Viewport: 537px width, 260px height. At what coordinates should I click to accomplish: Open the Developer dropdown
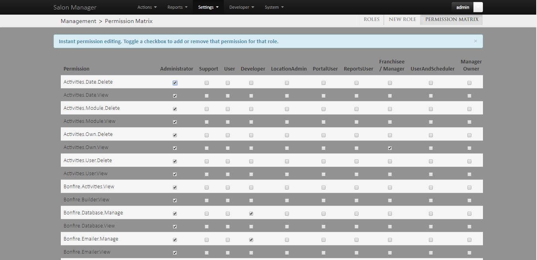click(x=241, y=7)
